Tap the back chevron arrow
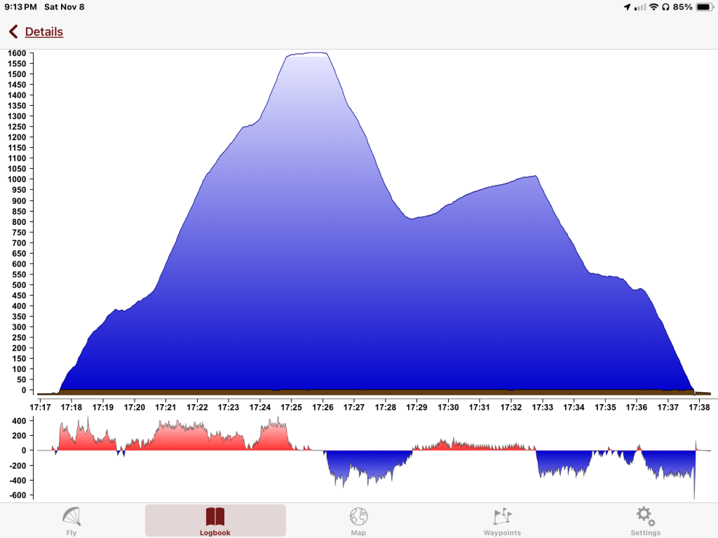The image size is (718, 538). pyautogui.click(x=13, y=32)
